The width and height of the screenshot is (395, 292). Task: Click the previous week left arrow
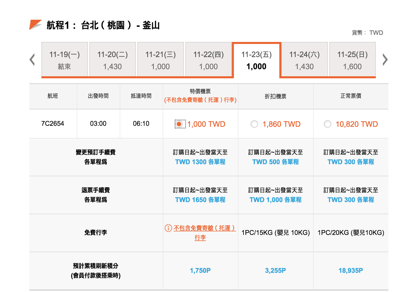(32, 60)
